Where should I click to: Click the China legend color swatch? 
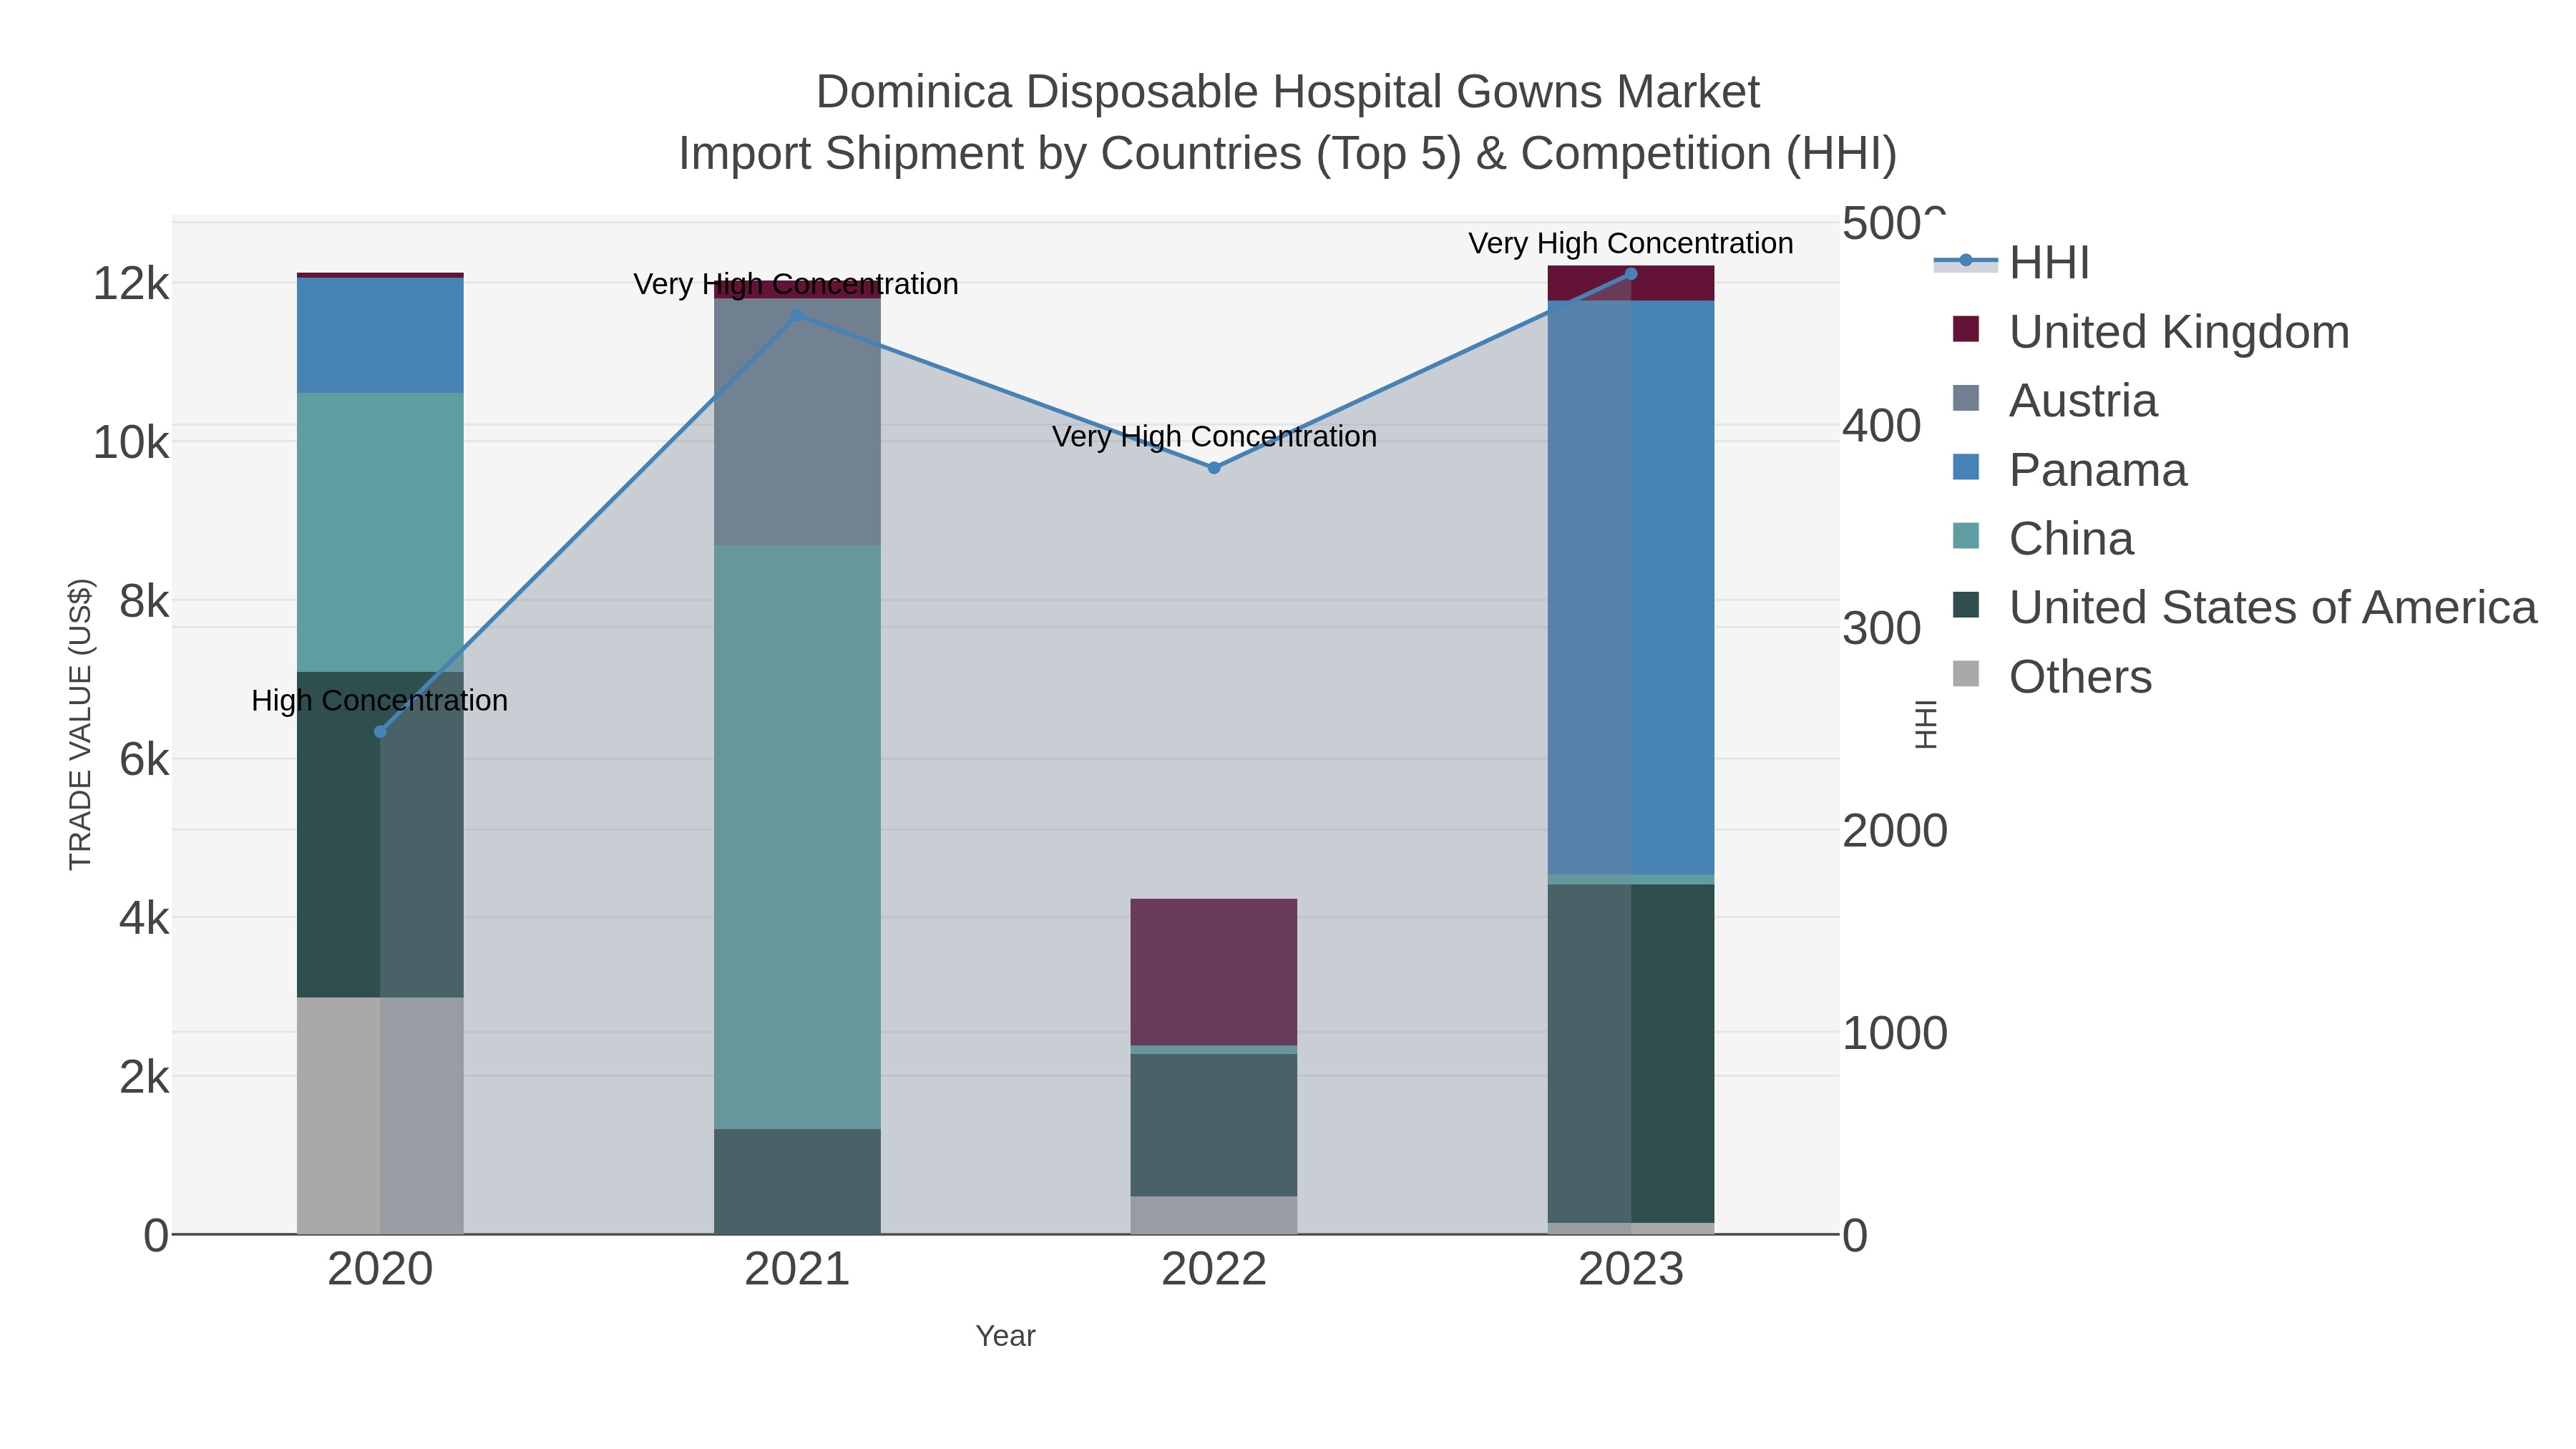point(1966,536)
